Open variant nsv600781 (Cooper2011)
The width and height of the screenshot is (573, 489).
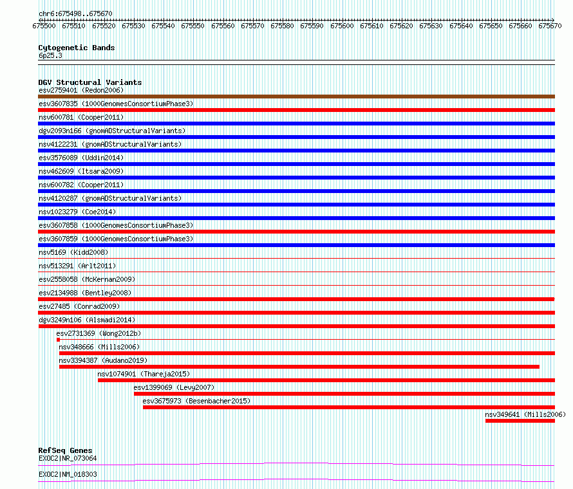click(x=81, y=117)
